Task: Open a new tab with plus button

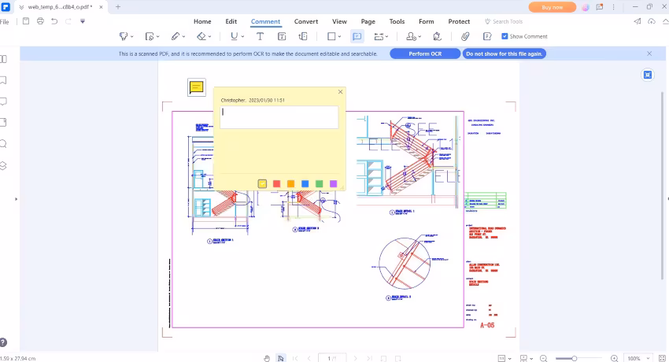Action: click(118, 7)
